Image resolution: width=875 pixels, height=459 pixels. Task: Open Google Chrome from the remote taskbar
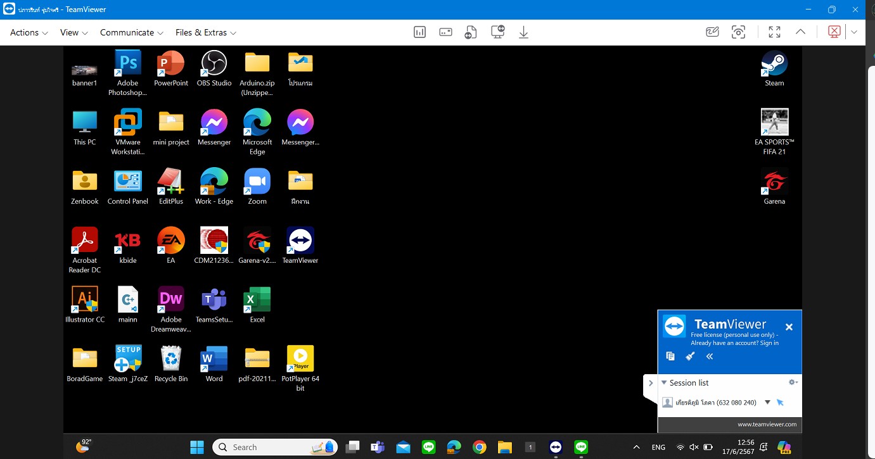click(480, 447)
